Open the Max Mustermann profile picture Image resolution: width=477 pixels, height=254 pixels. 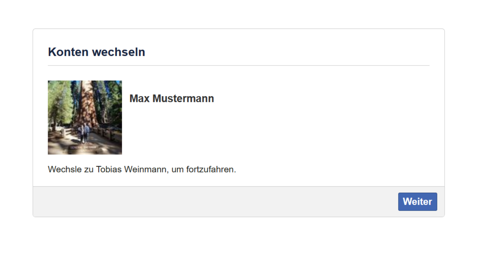tap(85, 117)
